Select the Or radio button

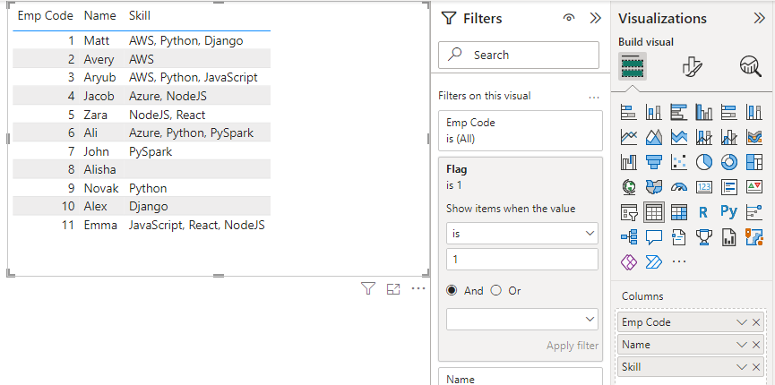tap(496, 291)
